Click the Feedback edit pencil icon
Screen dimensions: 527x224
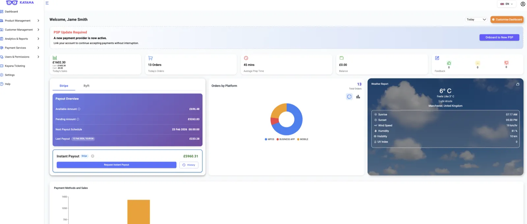(x=437, y=58)
